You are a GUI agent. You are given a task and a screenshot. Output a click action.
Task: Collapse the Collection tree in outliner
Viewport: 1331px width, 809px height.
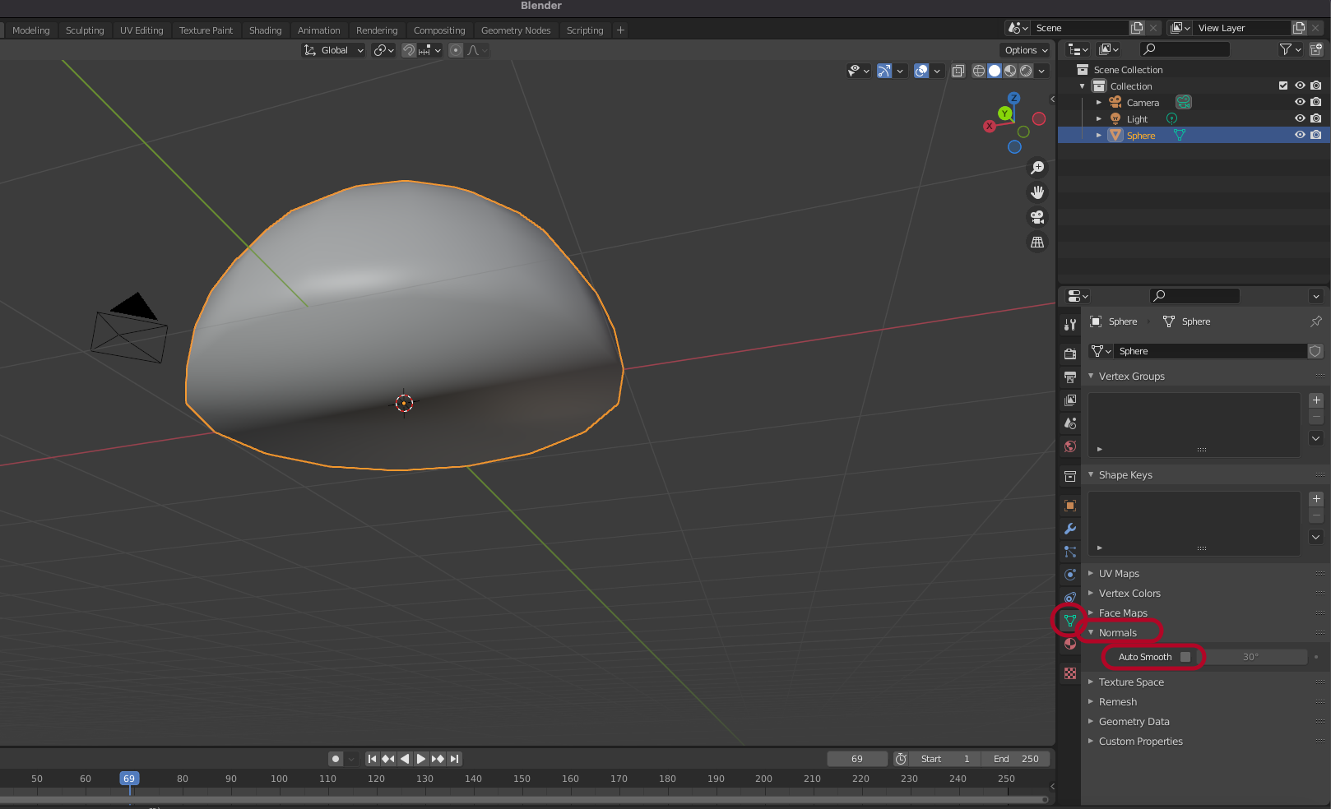1083,86
